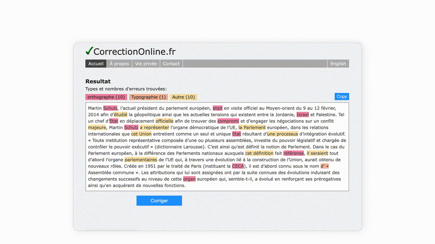The height and width of the screenshot is (244, 435).
Task: Open the À propos page
Action: coord(119,63)
